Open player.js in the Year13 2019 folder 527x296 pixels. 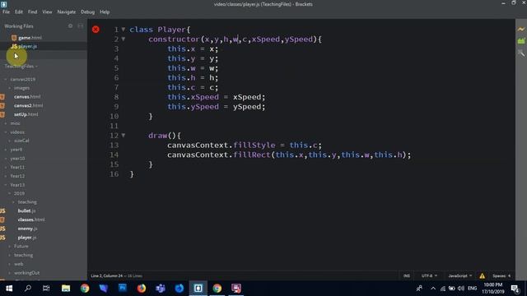click(27, 238)
